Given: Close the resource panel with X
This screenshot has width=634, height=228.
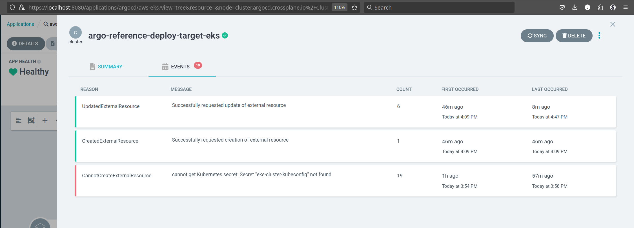Looking at the screenshot, I should (x=613, y=24).
